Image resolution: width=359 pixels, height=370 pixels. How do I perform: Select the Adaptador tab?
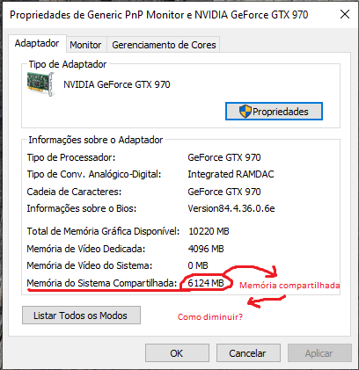[x=37, y=43]
